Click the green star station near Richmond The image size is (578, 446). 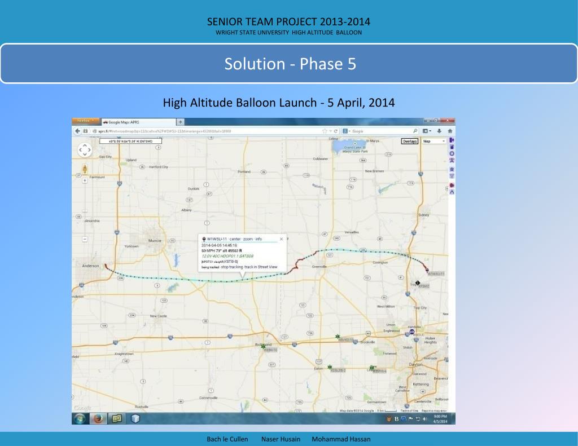click(x=263, y=347)
